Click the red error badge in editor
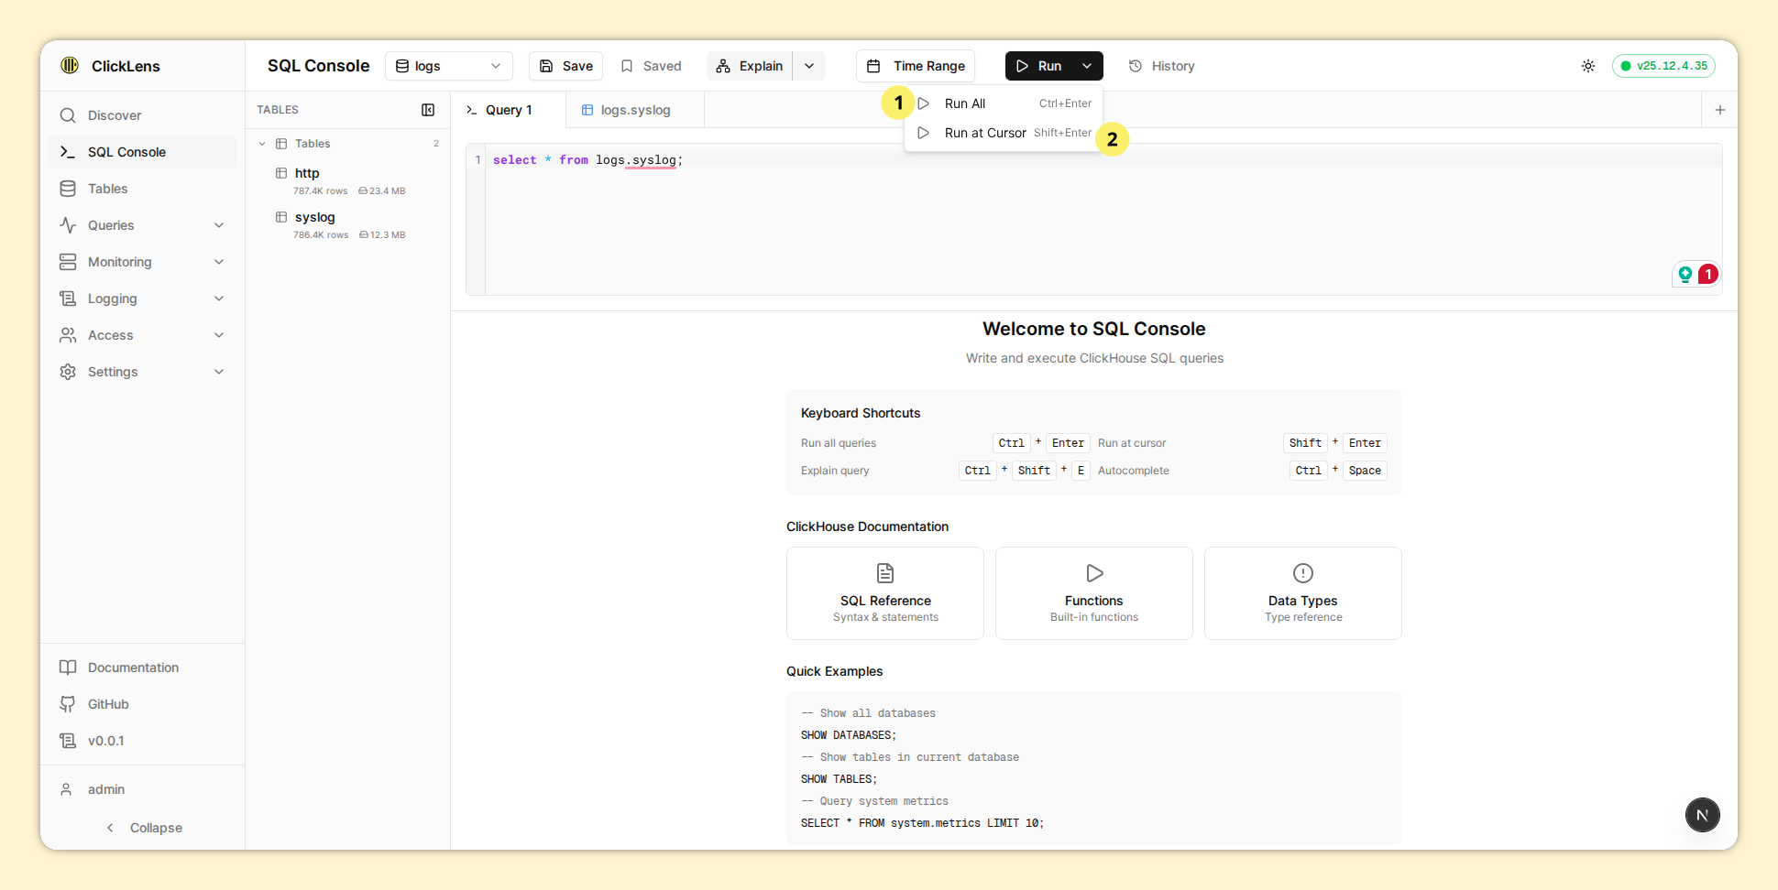 click(1707, 275)
